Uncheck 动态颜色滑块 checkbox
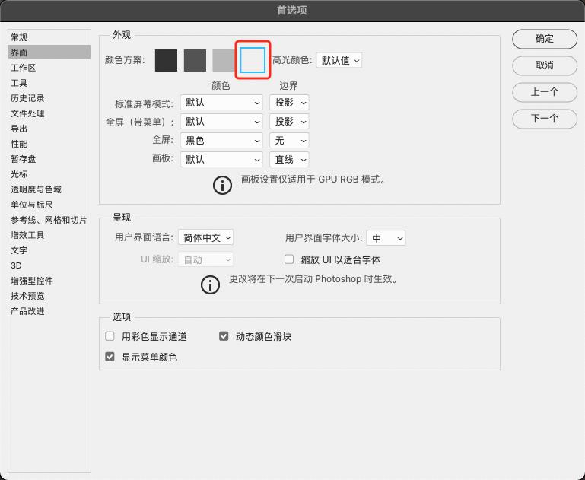585x480 pixels. [x=224, y=336]
